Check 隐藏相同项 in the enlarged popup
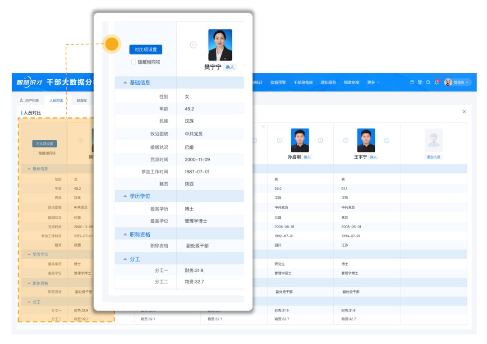The height and width of the screenshot is (344, 487). [133, 62]
